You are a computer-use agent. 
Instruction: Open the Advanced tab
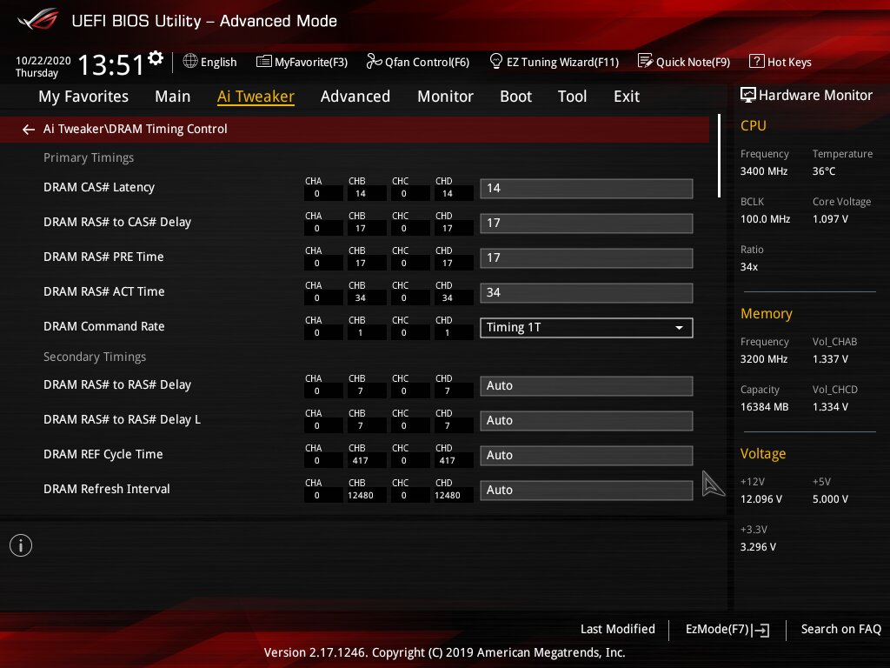coord(355,96)
